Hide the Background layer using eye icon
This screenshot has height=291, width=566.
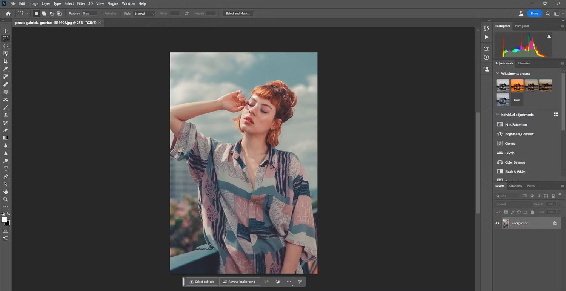[x=497, y=223]
